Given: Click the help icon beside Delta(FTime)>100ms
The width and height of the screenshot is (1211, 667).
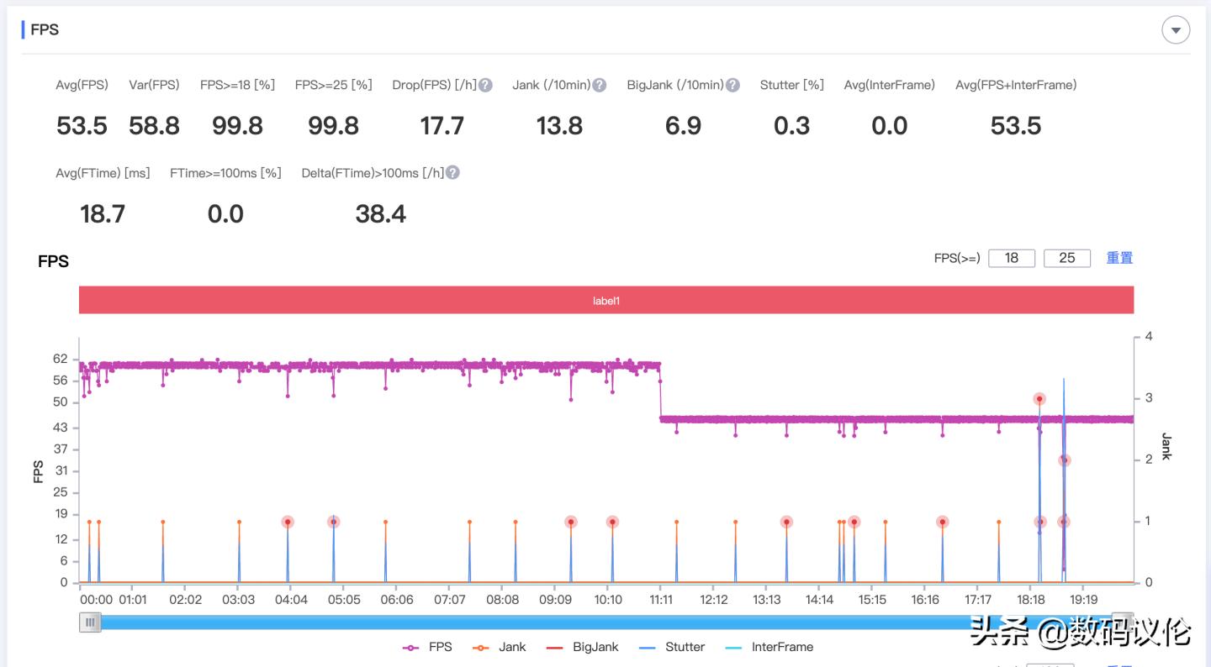Looking at the screenshot, I should coord(452,173).
